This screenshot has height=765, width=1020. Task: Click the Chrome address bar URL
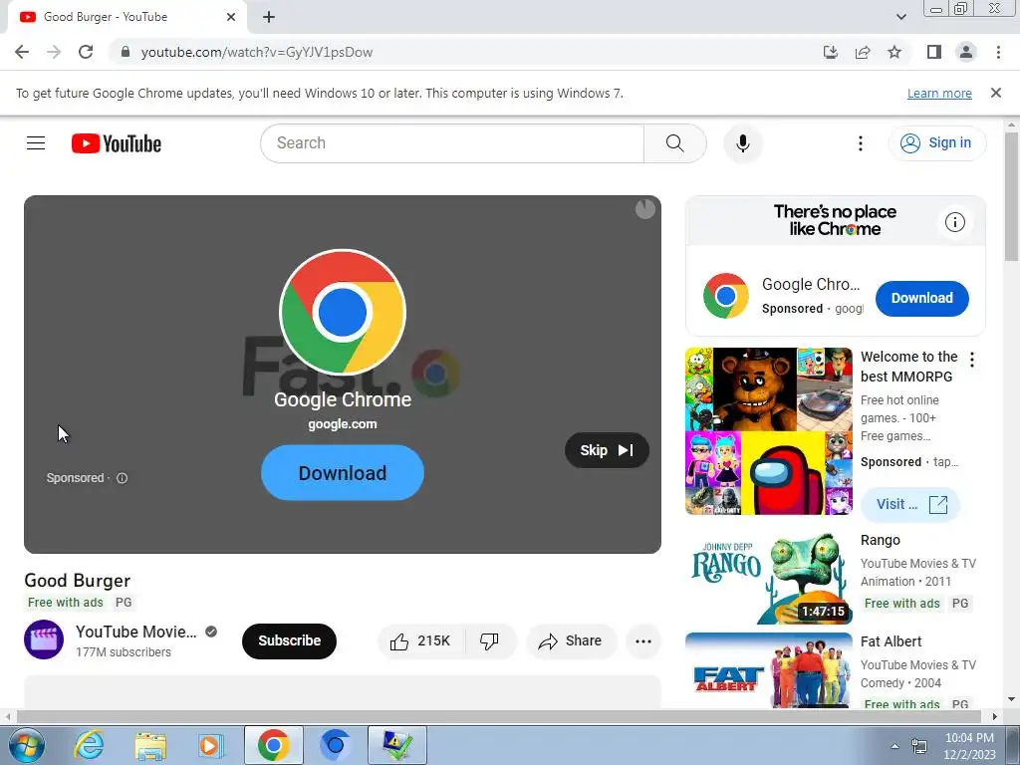257,52
